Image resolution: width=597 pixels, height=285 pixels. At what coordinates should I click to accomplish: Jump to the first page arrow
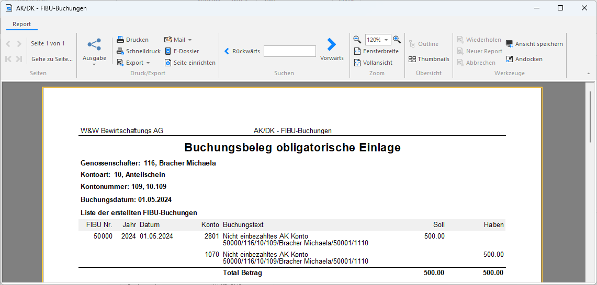pos(8,59)
